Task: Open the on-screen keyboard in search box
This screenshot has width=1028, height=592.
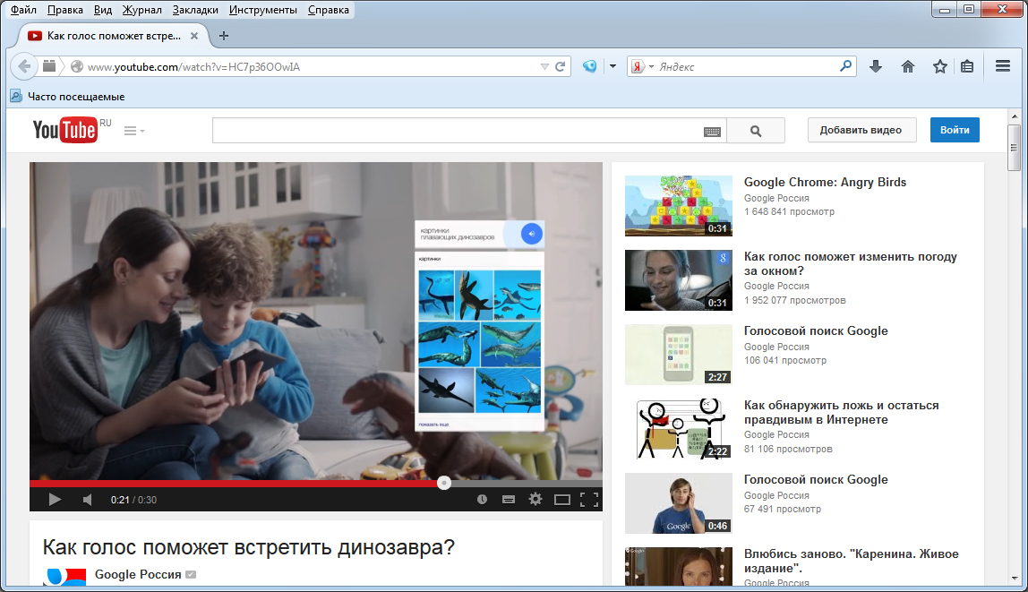Action: click(x=712, y=132)
